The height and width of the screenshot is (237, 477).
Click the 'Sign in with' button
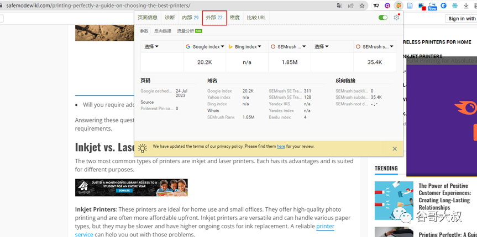tap(461, 19)
